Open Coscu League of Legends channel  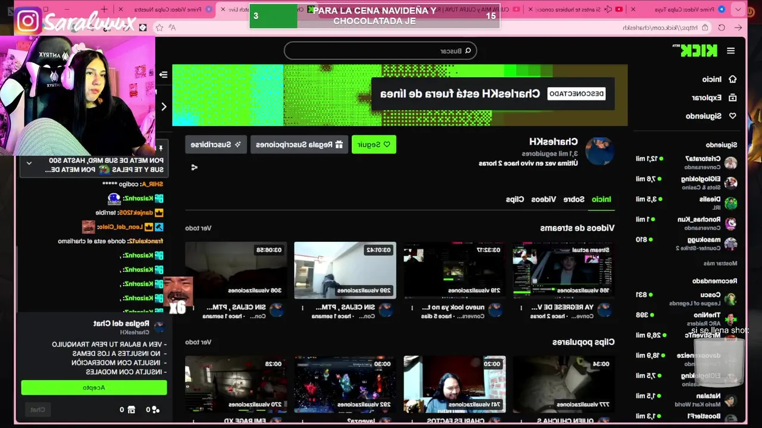click(x=686, y=298)
